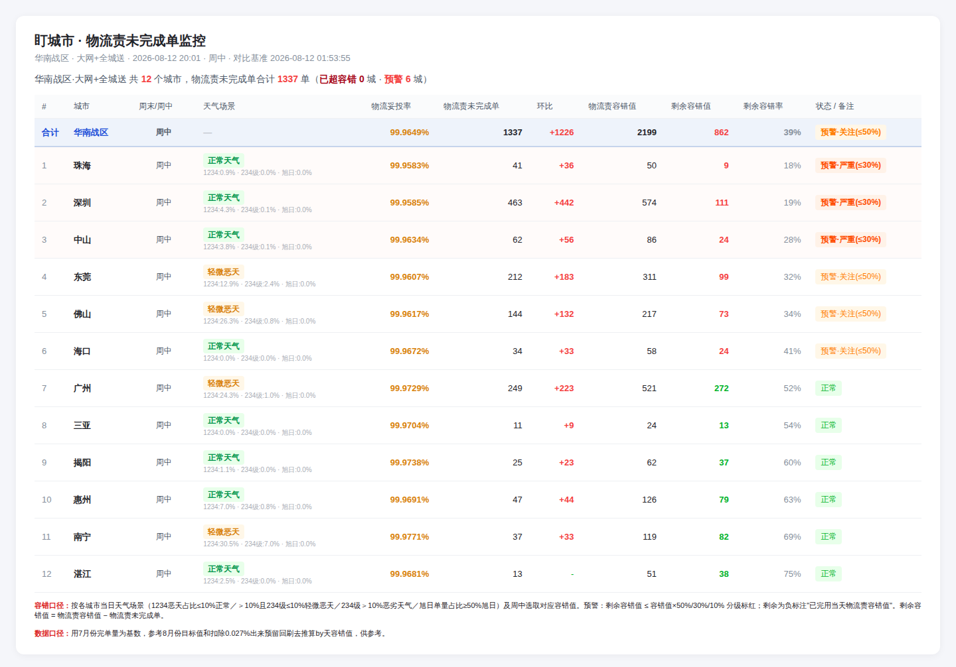Click the 深圳 city row name
The image size is (956, 667).
[x=82, y=203]
